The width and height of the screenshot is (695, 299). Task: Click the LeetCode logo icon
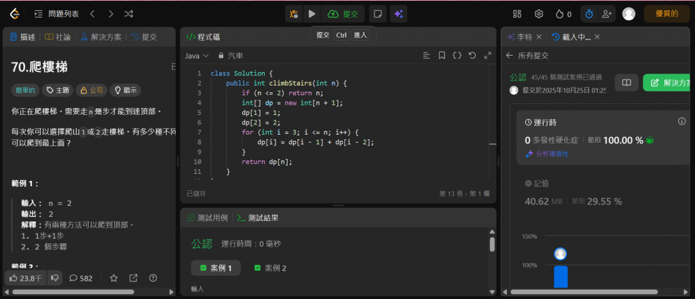tap(15, 14)
